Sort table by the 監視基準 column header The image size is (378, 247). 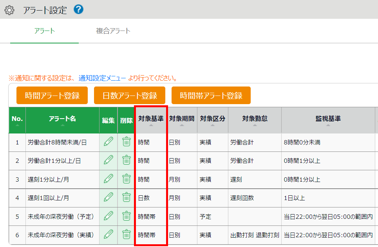(328, 120)
